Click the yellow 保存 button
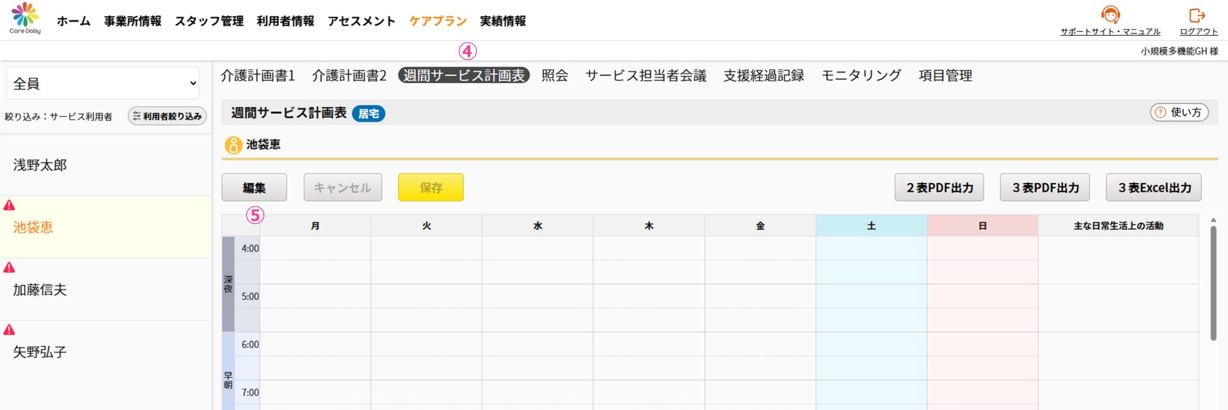The height and width of the screenshot is (410, 1228). 430,187
